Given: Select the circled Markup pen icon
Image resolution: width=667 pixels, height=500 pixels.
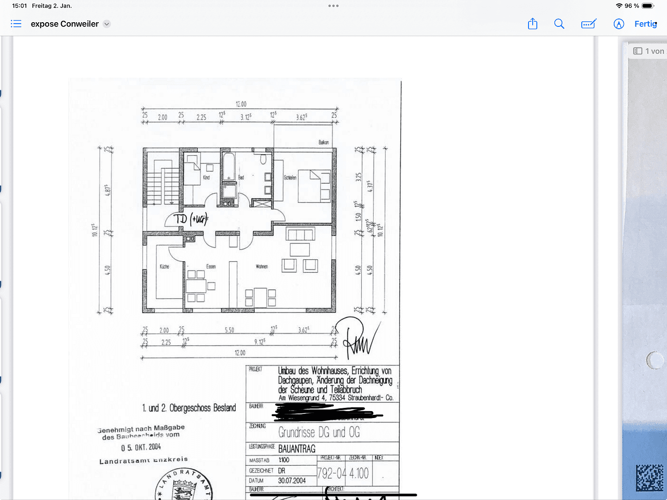Looking at the screenshot, I should [619, 24].
